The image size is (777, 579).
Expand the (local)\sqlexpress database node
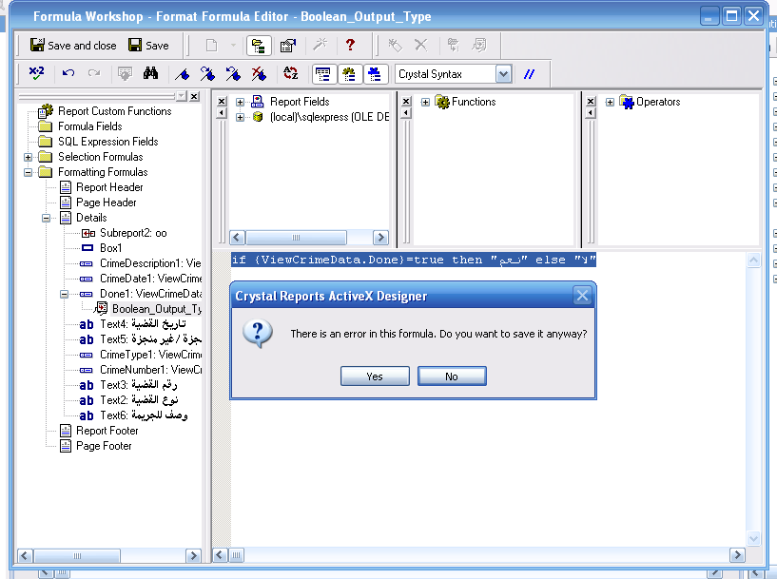pyautogui.click(x=240, y=117)
